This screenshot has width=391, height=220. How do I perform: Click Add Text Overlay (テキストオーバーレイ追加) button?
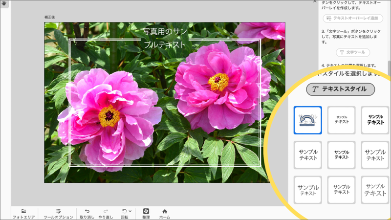353,18
